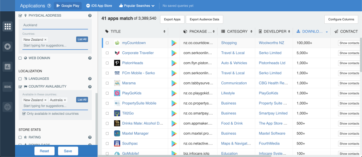
Task: Open the bar chart sidebar icon
Action: coord(8,67)
